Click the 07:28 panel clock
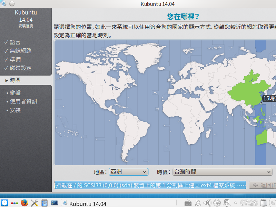The height and width of the screenshot is (207, 276). click(249, 203)
